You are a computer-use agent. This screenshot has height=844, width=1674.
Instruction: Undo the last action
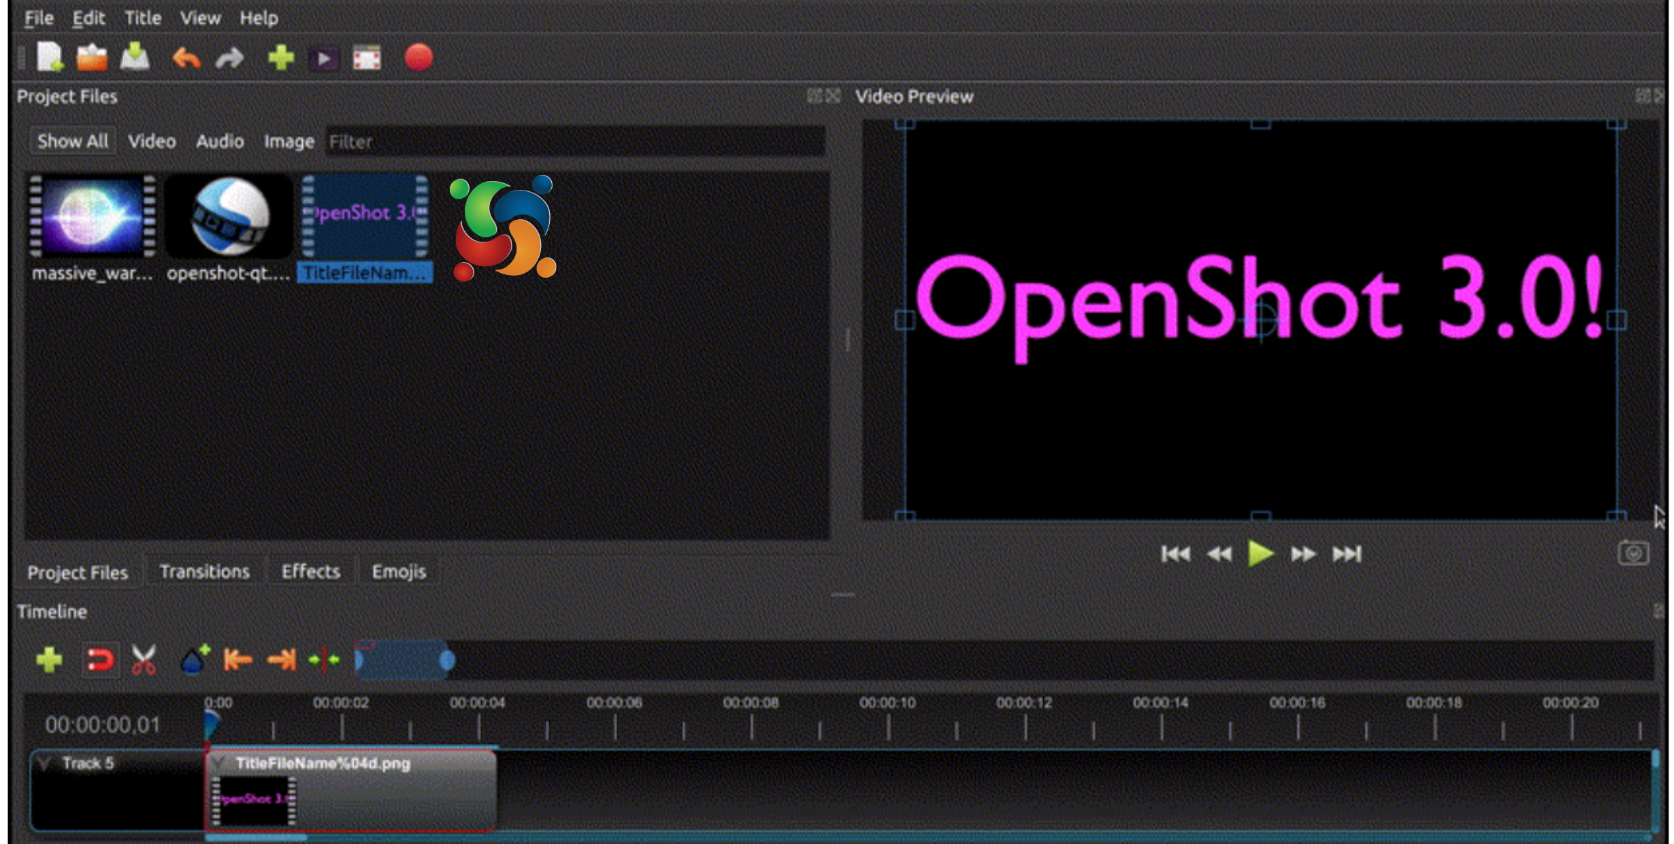point(186,59)
